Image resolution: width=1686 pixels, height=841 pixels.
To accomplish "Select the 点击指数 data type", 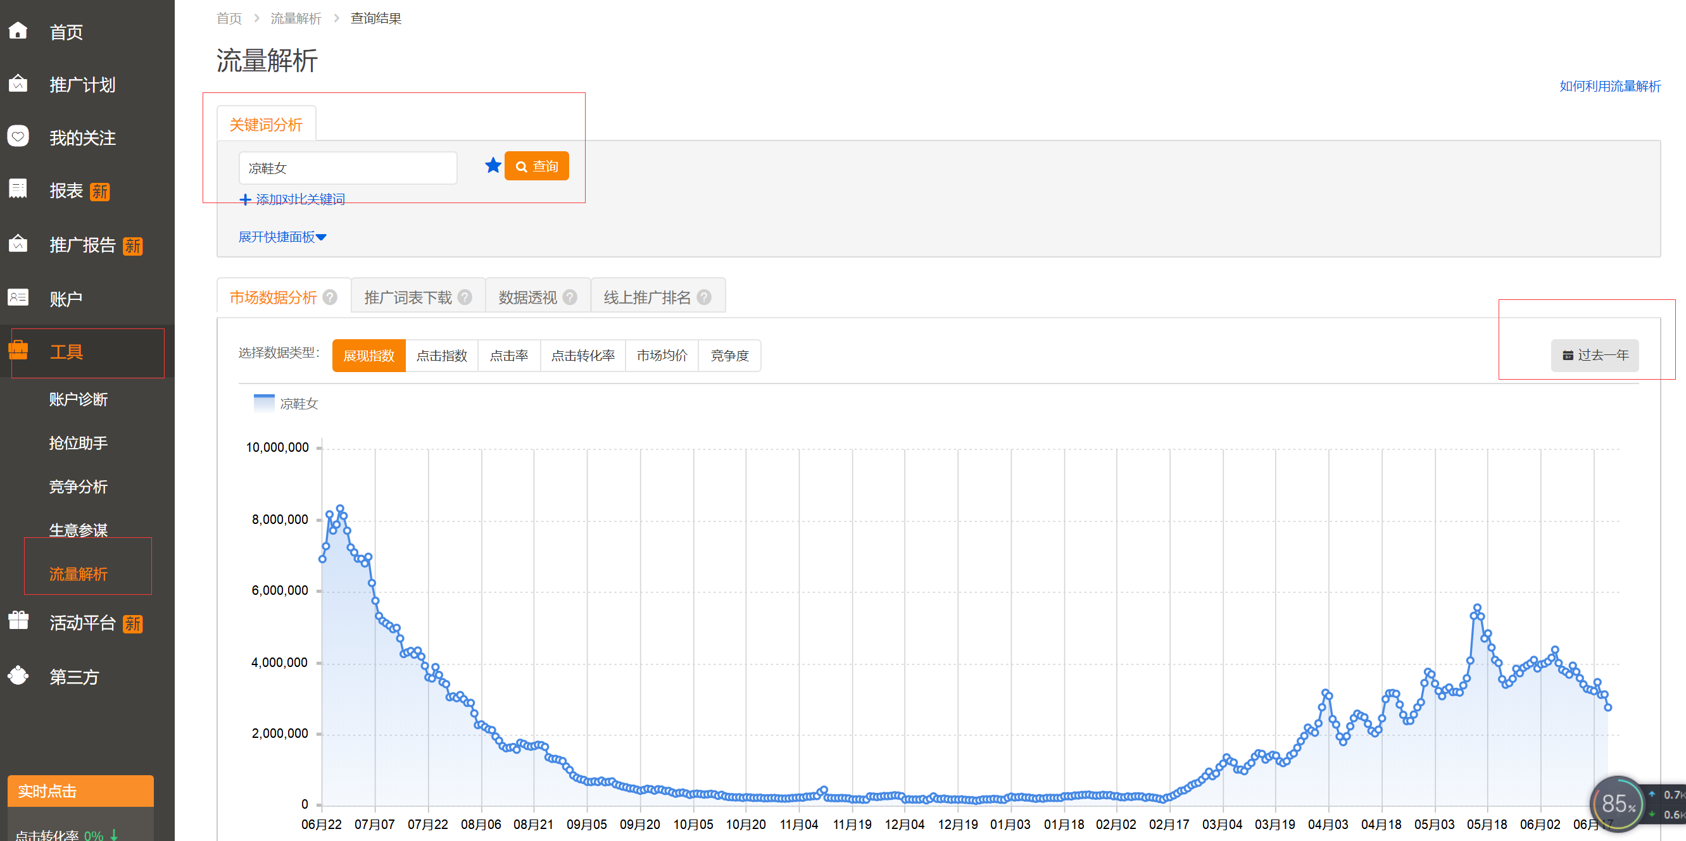I will pyautogui.click(x=442, y=356).
